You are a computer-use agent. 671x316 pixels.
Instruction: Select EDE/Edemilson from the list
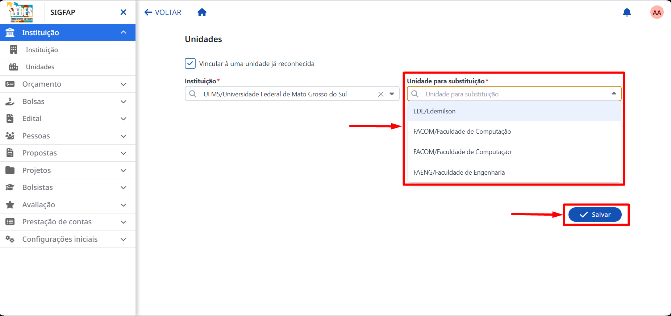[514, 111]
